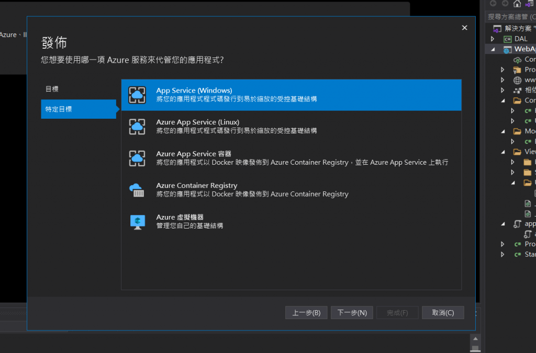Collapse the WebAp project node

click(493, 50)
